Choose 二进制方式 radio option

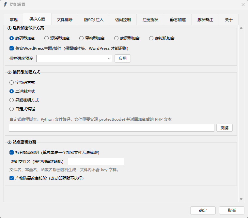(x=22, y=91)
